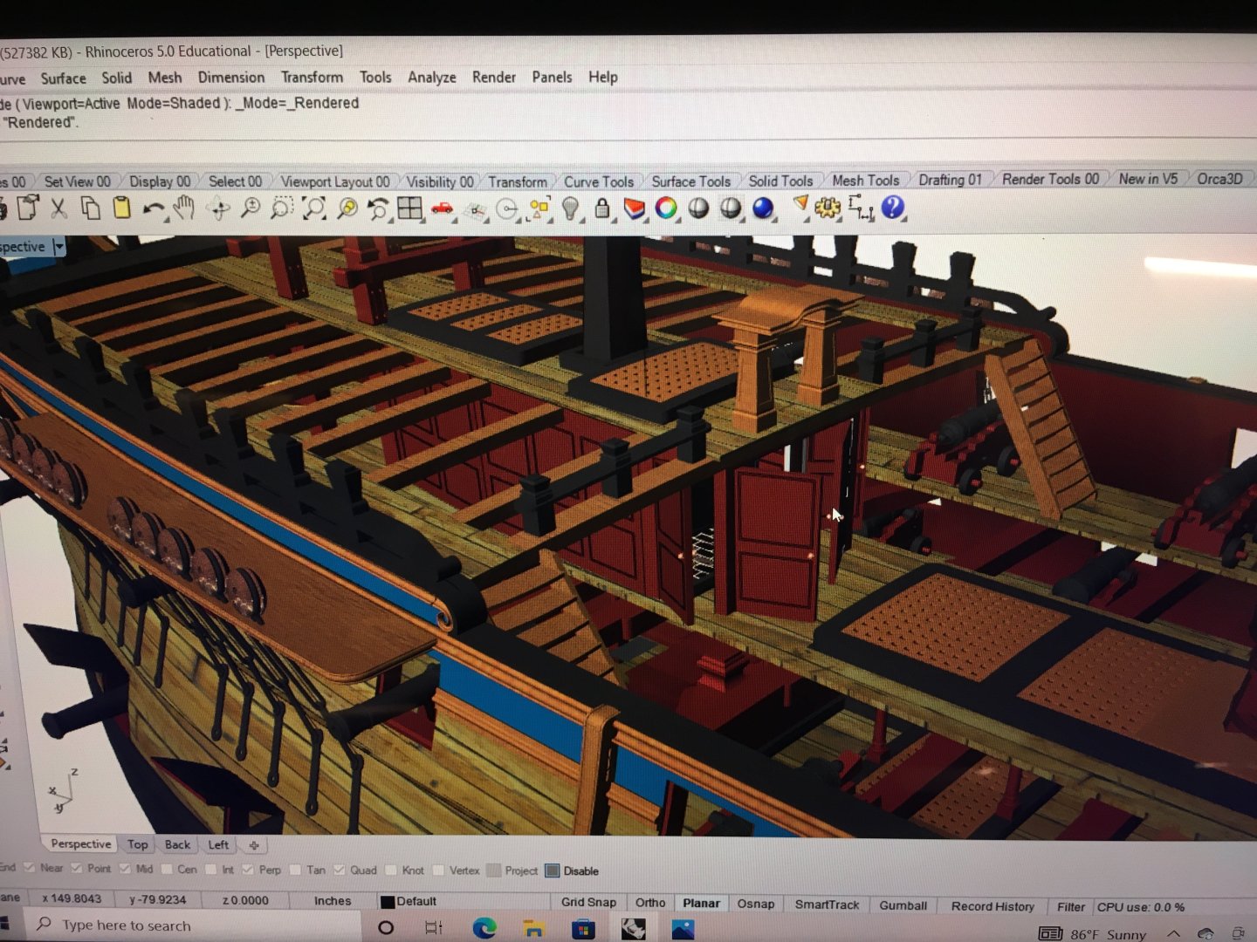Screen dimensions: 1257x942
Task: Click the Select Objects icon
Action: click(x=539, y=209)
